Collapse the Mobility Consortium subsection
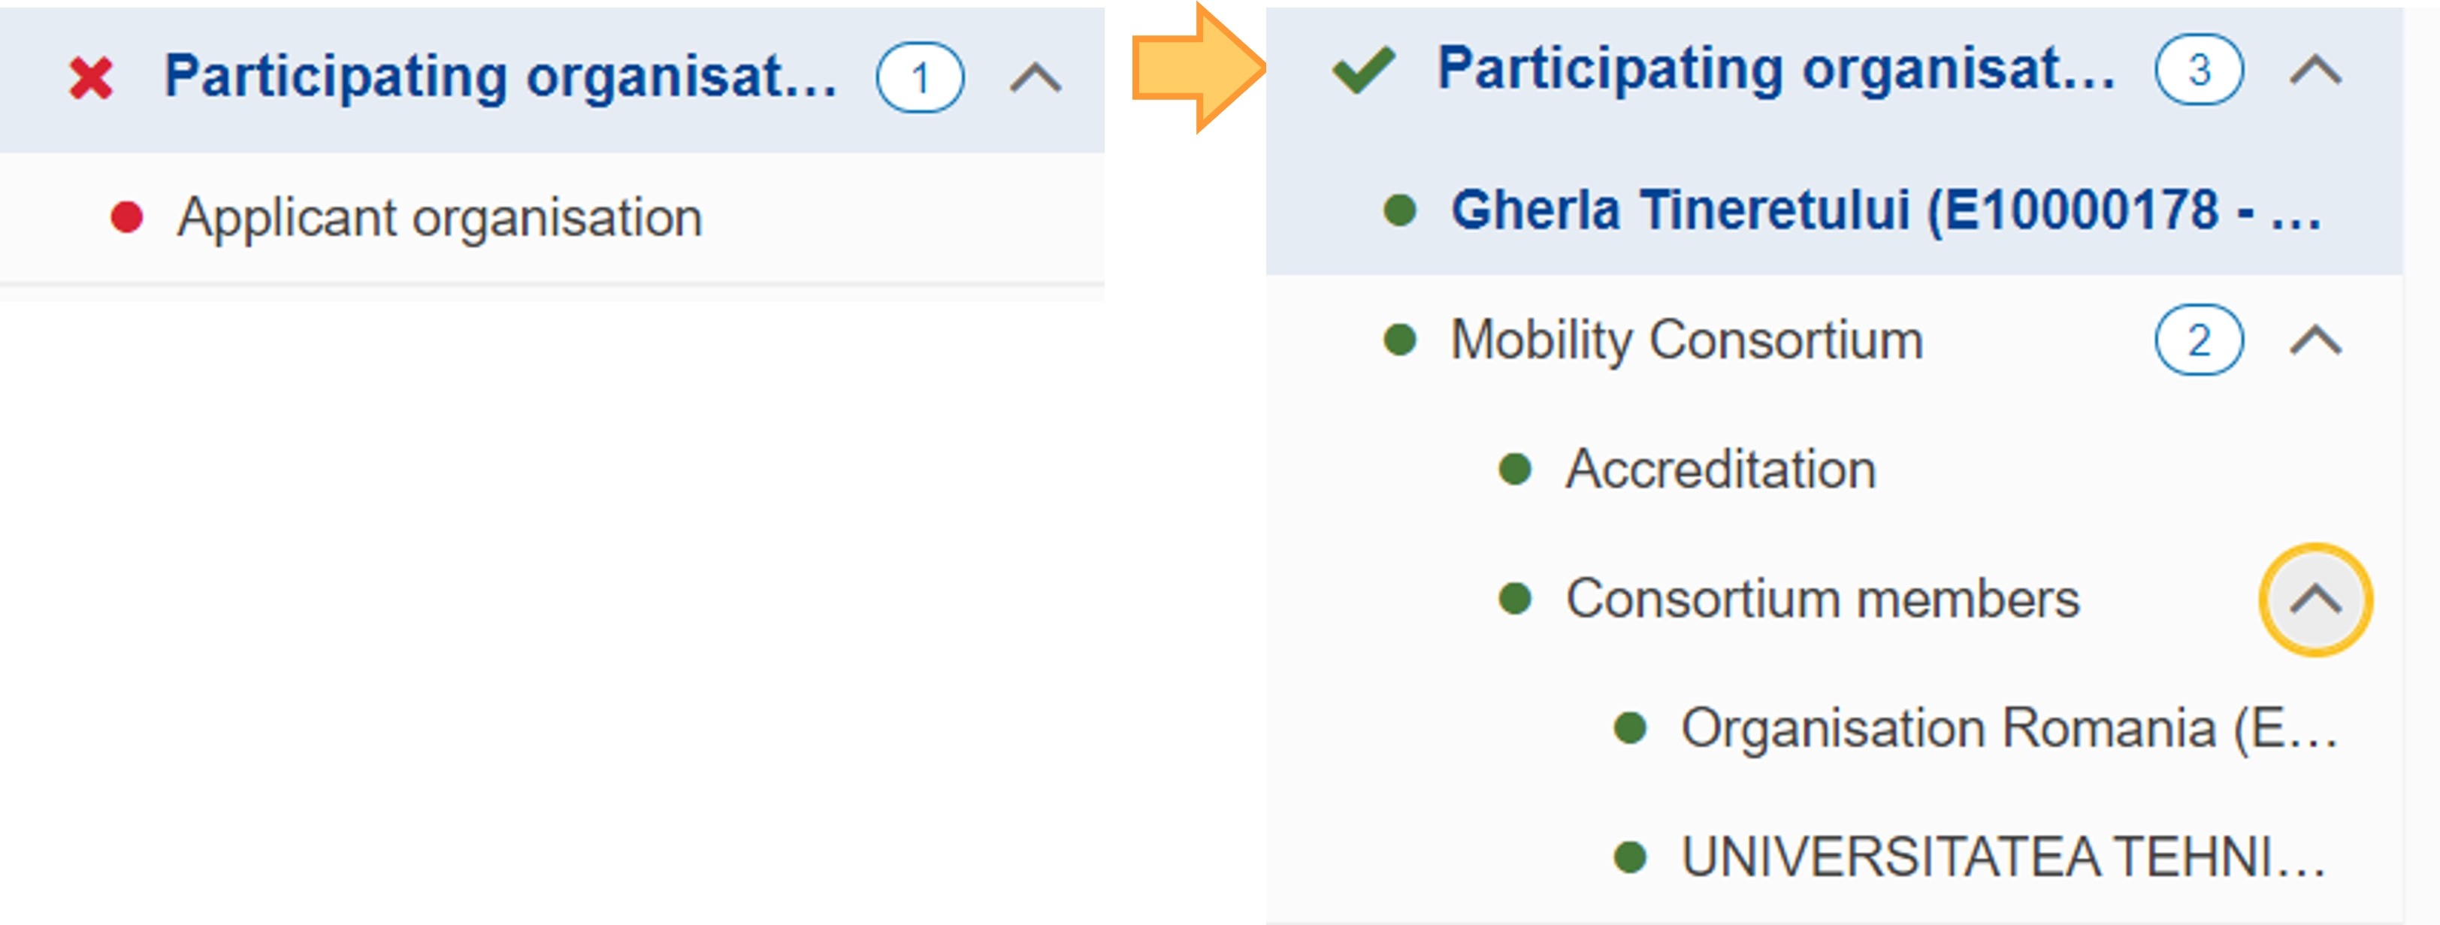The image size is (2440, 925). (x=2315, y=340)
